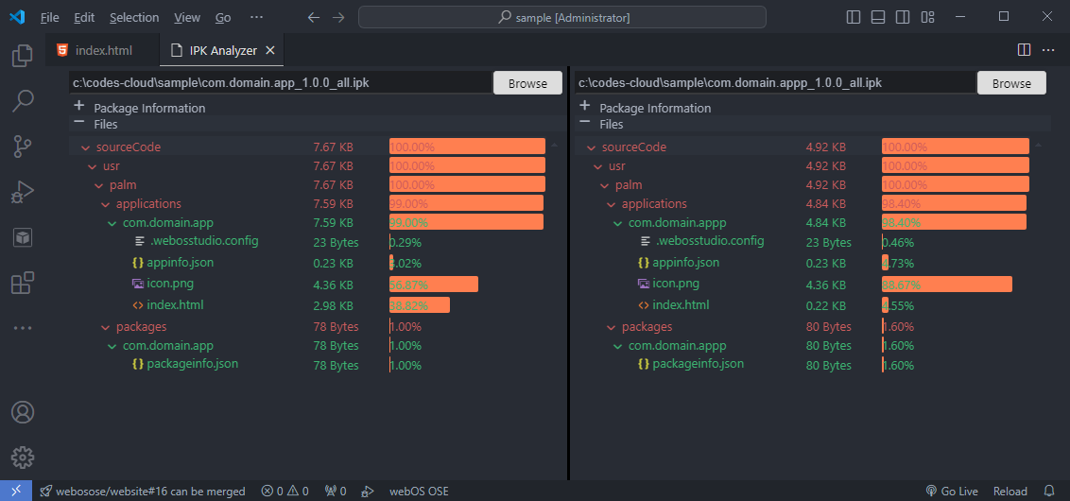Switch to the index.html tab
The height and width of the screenshot is (501, 1070).
tap(103, 50)
